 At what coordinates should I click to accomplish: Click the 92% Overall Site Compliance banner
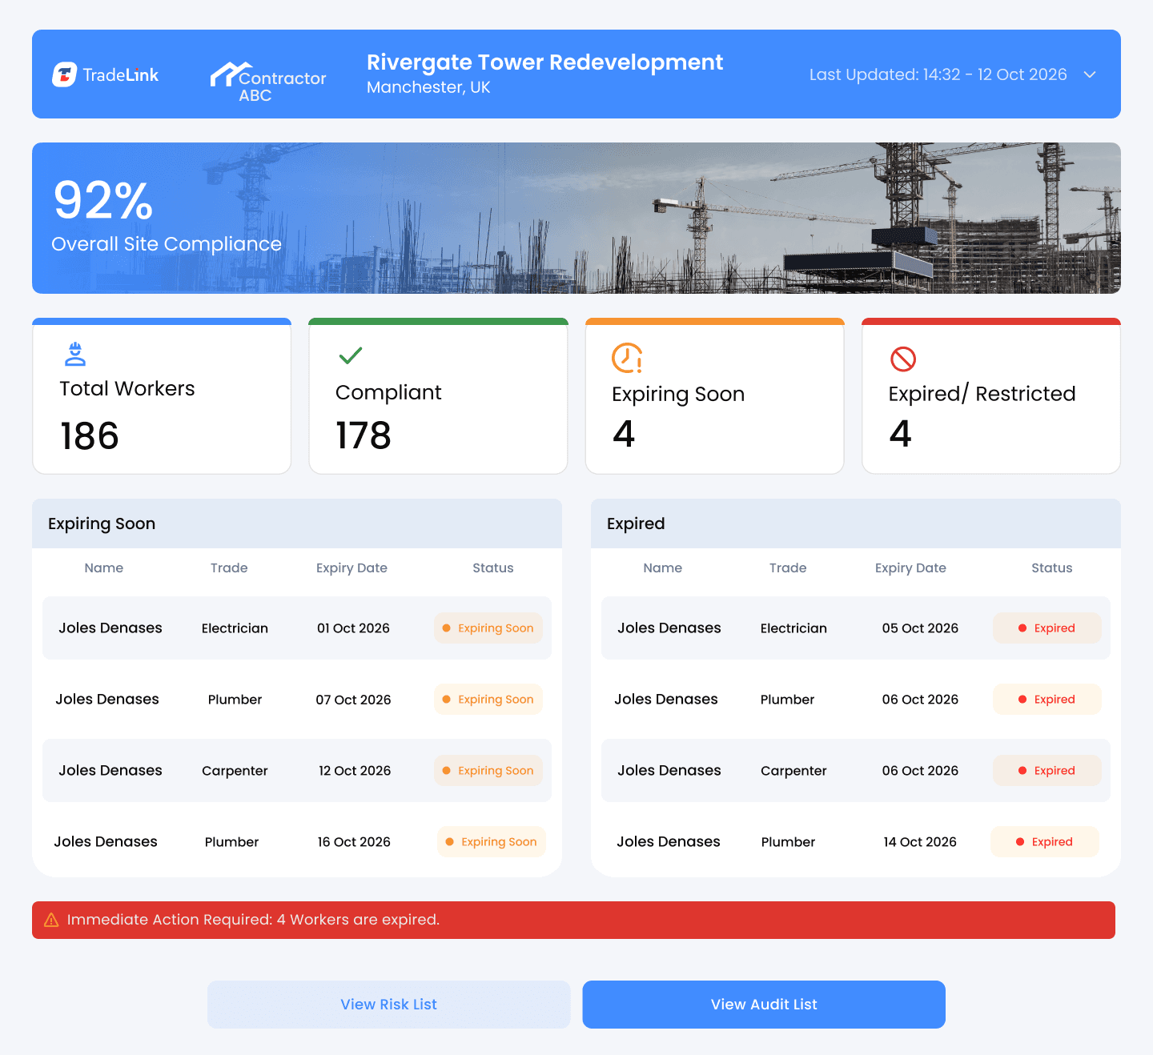tap(576, 218)
